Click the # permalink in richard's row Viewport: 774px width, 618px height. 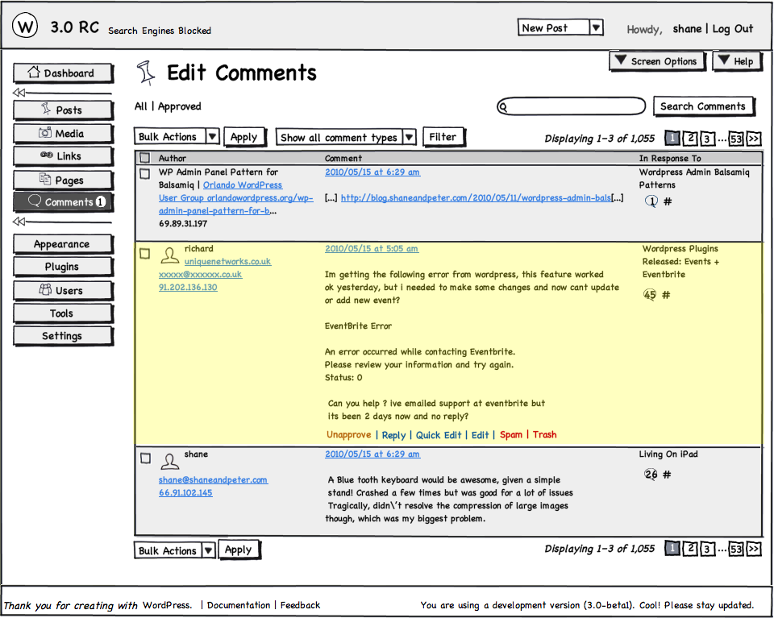pos(666,295)
